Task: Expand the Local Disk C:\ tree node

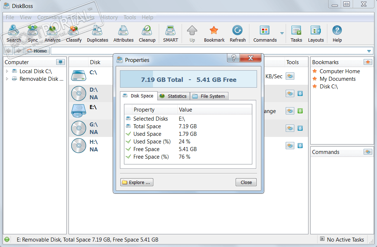Action: [7, 71]
